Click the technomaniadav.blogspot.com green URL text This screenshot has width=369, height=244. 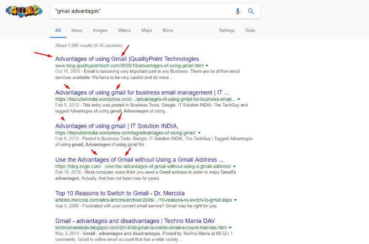[x=141, y=227]
